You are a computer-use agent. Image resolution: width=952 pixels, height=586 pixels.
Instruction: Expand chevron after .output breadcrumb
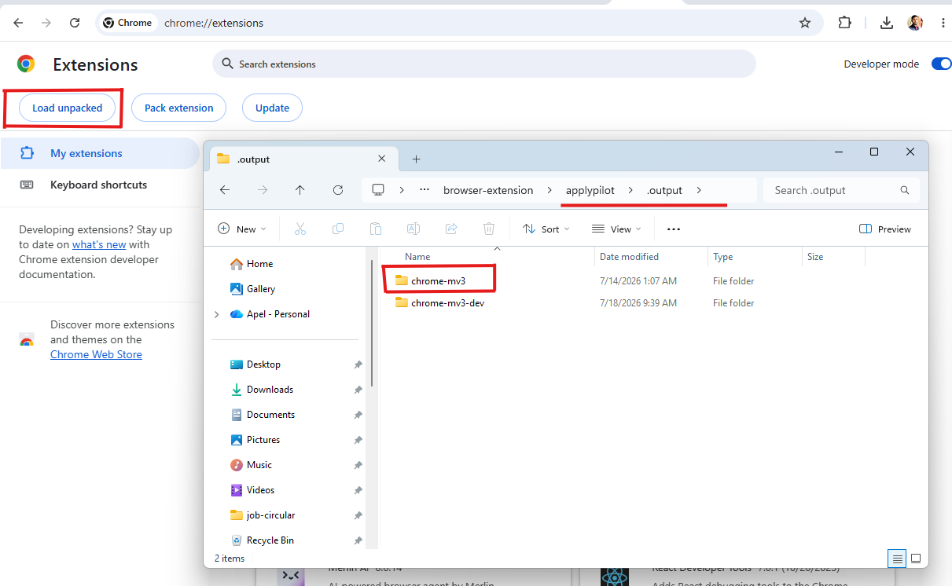(x=698, y=190)
